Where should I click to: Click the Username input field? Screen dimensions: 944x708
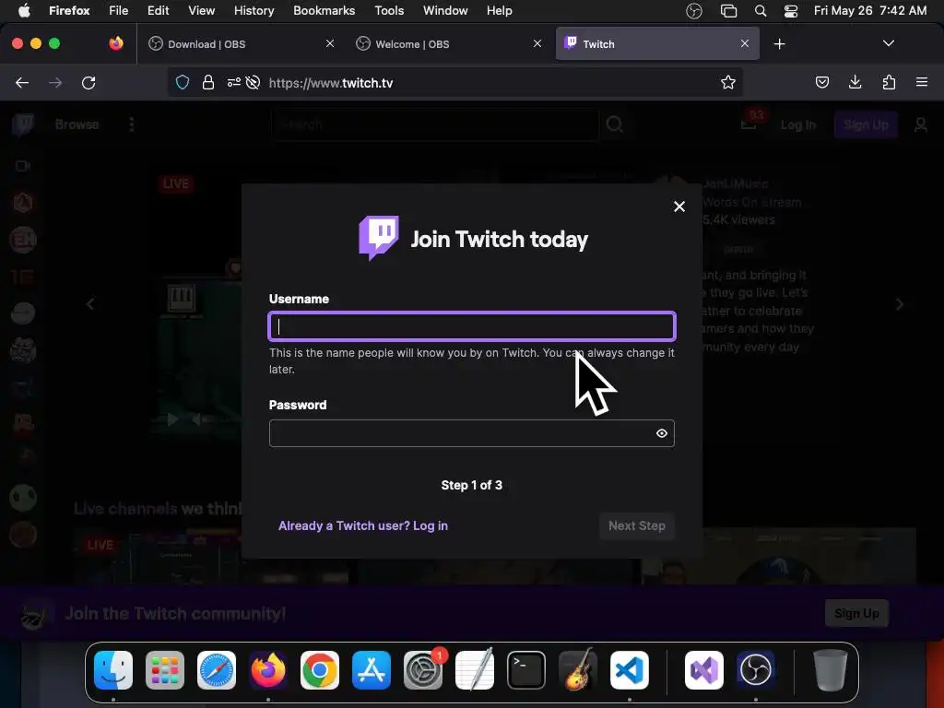(x=471, y=326)
